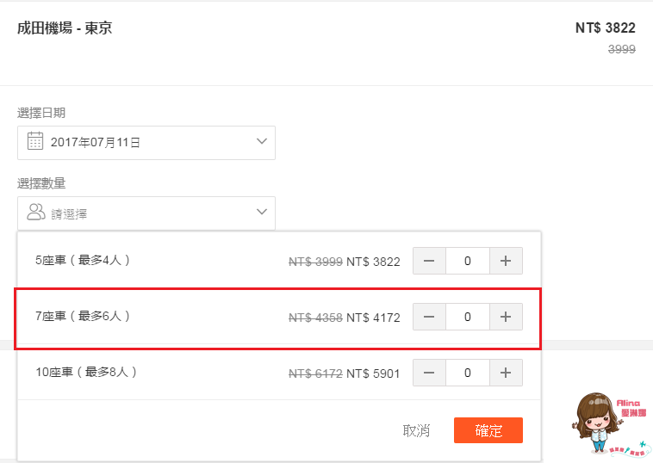
Task: Click the calendar icon in date field
Action: coord(35,141)
